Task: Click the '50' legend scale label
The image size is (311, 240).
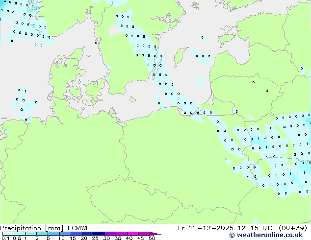Action: 152,238
